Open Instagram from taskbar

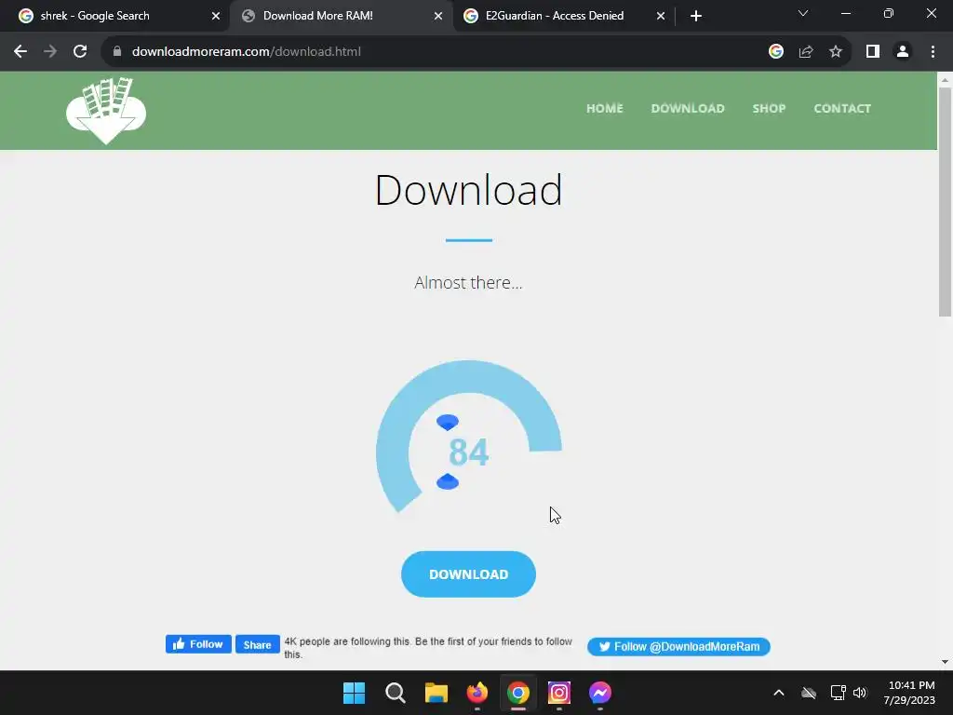coord(559,693)
